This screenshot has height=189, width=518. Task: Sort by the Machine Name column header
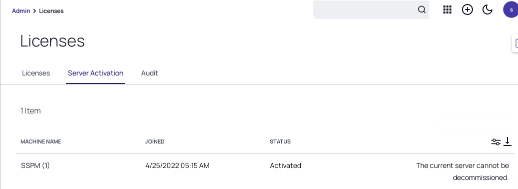coord(41,141)
